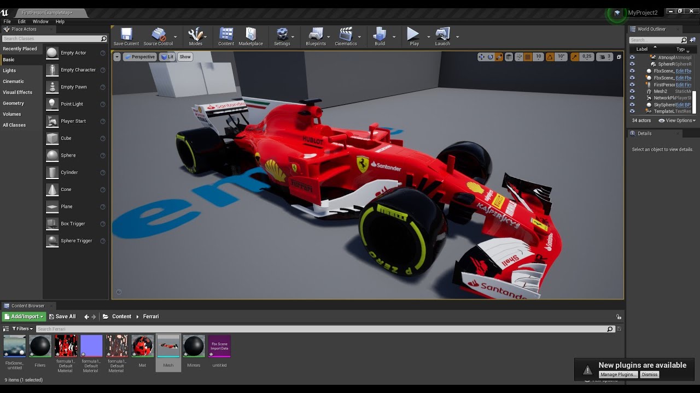Screen dimensions: 700x393
Task: Open the Edit menu
Action: pos(22,21)
